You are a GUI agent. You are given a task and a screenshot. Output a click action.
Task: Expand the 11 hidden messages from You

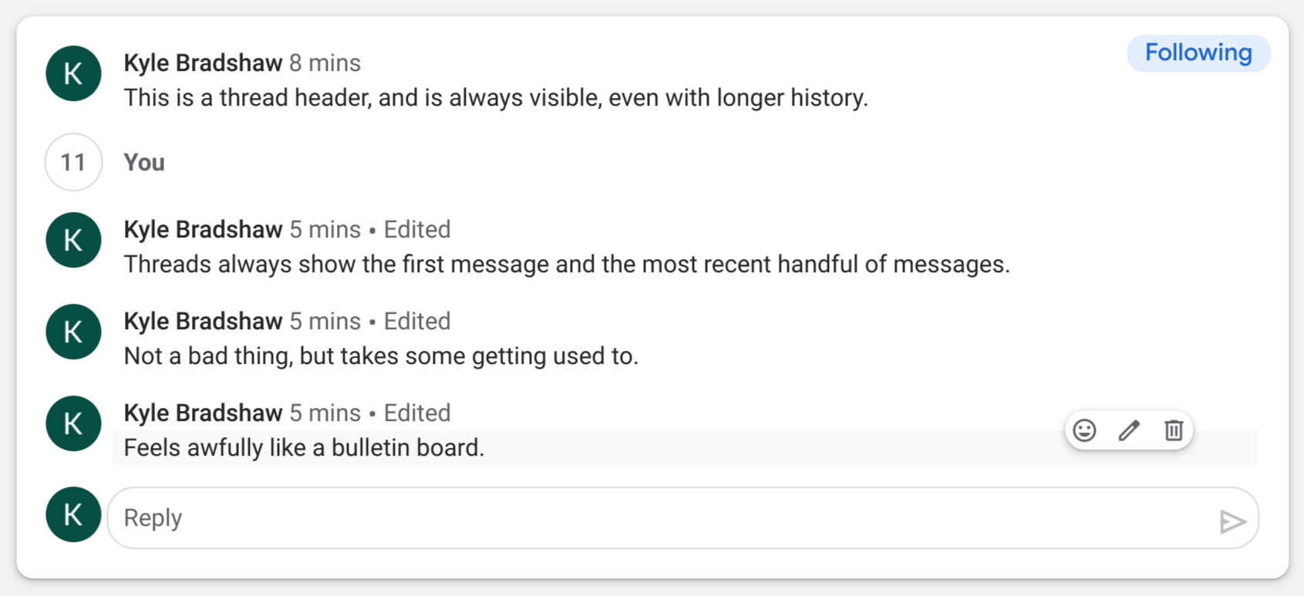72,162
